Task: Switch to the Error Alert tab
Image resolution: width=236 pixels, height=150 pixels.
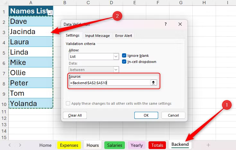Action: pos(124,36)
